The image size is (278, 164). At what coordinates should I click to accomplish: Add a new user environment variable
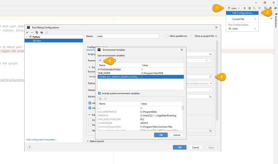pyautogui.click(x=100, y=60)
